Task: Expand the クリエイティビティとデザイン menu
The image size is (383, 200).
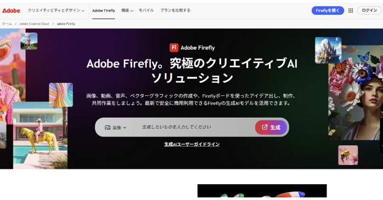Action: [x=56, y=10]
